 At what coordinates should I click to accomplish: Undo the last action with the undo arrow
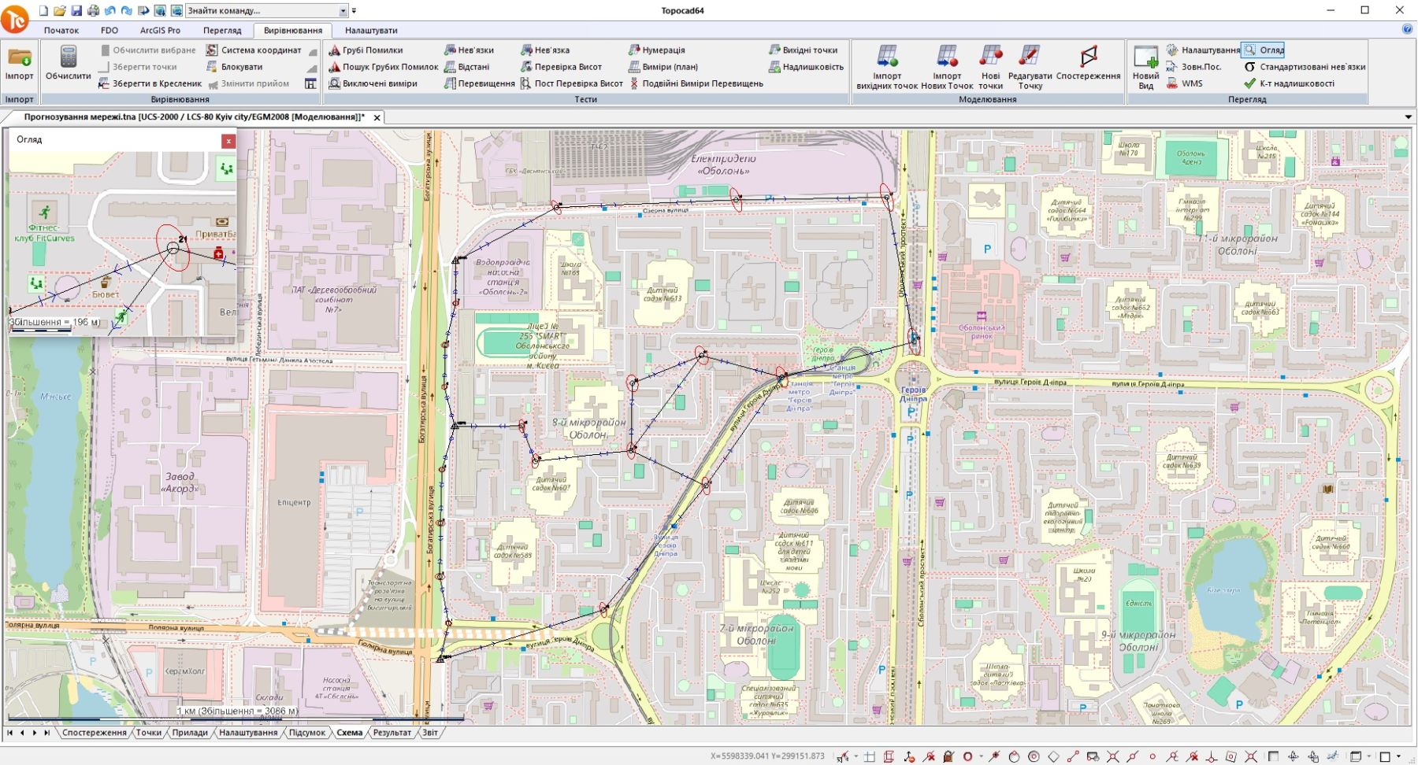[x=110, y=11]
